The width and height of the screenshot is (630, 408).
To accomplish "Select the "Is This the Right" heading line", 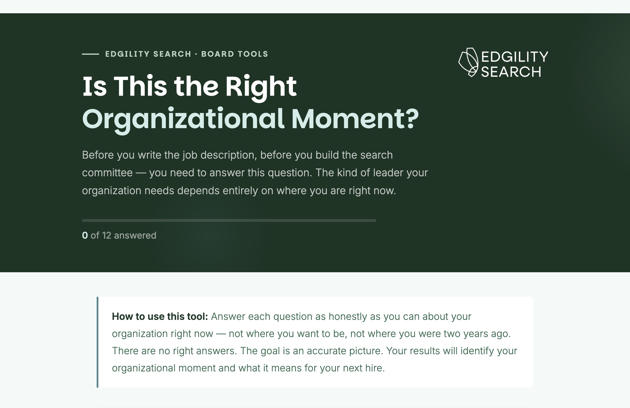I will coord(189,86).
